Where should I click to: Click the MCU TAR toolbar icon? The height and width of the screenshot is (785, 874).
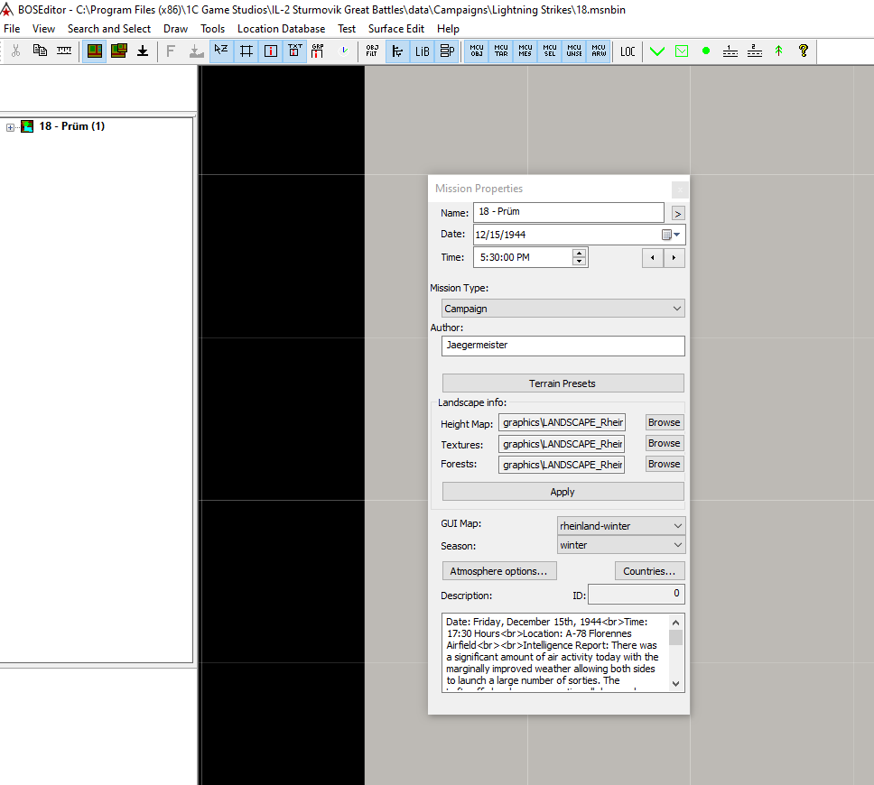coord(501,51)
